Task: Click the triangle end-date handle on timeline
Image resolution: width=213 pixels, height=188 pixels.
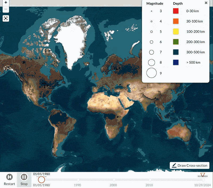Action: (x=203, y=175)
